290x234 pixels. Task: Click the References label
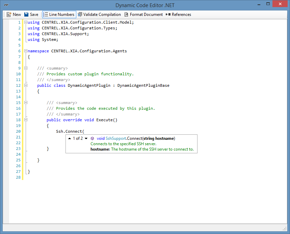[181, 15]
